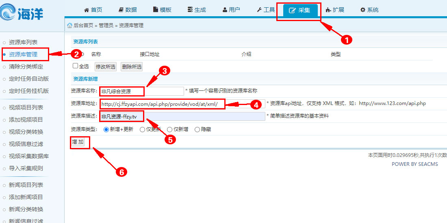447x223 pixels.
Task: Open the 采集 tab
Action: click(x=299, y=11)
